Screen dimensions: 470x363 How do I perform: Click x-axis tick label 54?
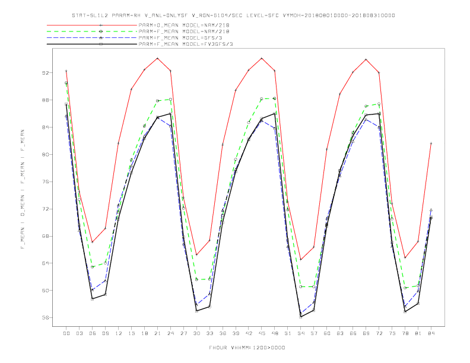click(x=301, y=333)
